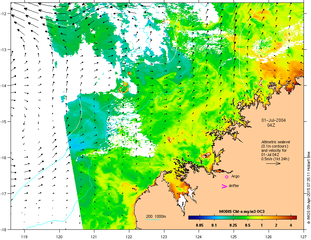Click the "200 1000m" isobath label
Screen dimensions: 311x240
(x=156, y=216)
